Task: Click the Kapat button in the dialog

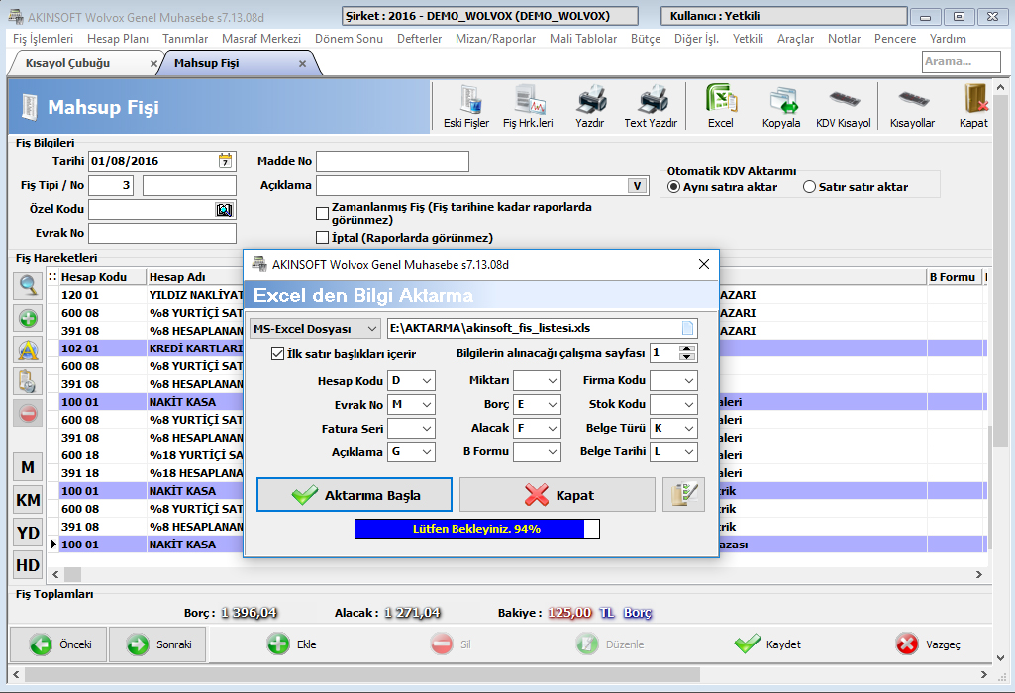Action: (558, 495)
